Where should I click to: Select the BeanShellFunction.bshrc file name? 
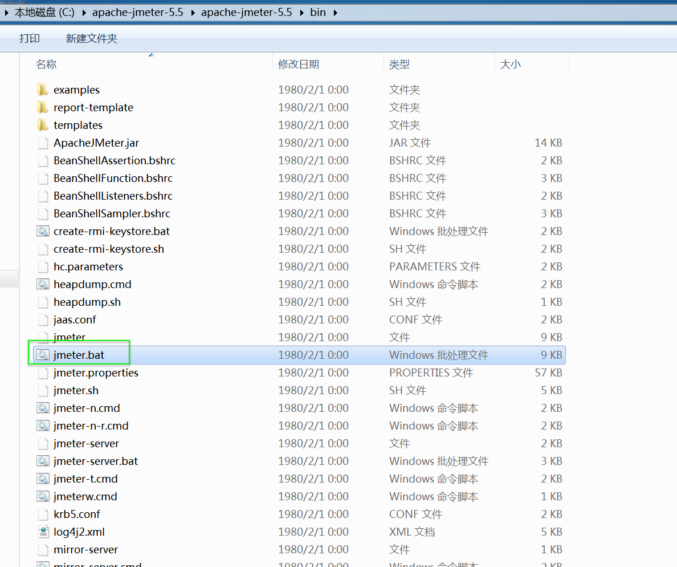click(x=113, y=178)
